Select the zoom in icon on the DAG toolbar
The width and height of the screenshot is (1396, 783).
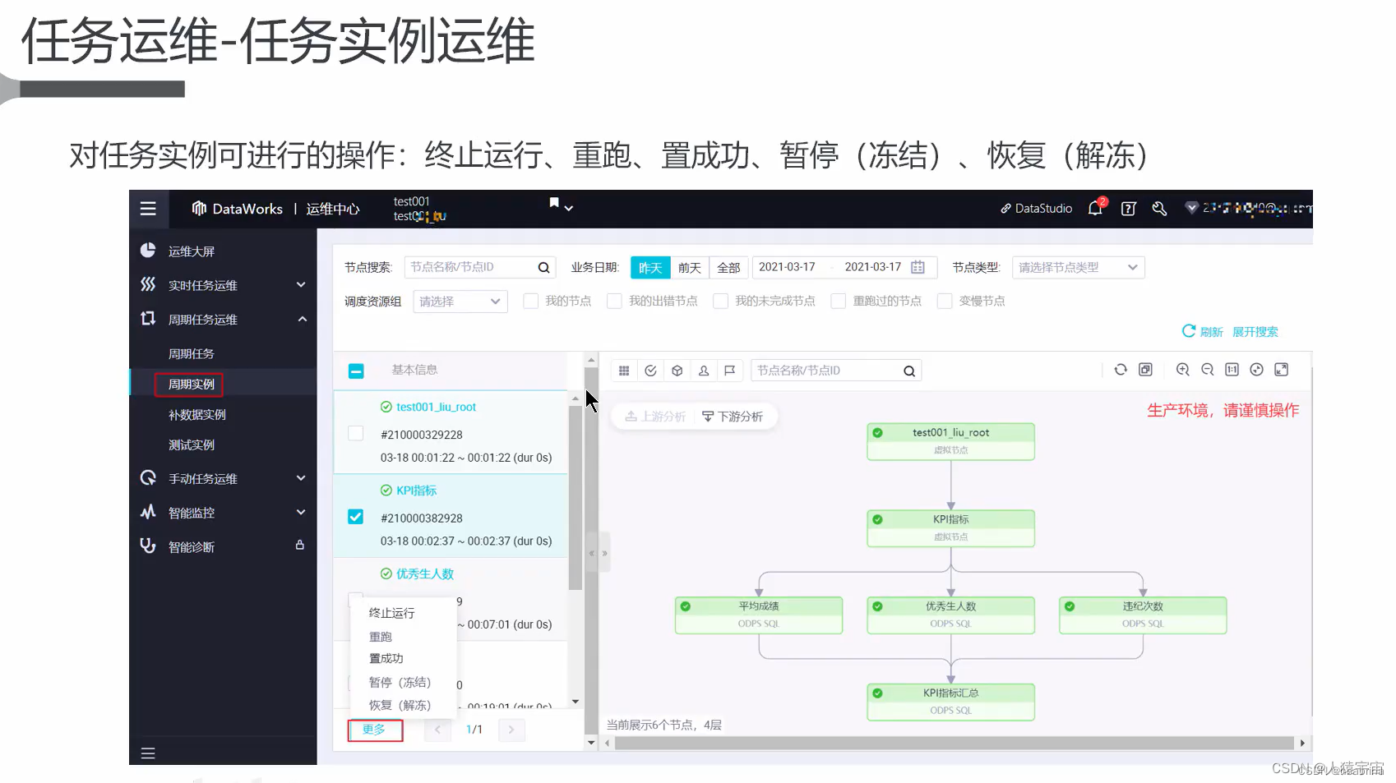tap(1183, 370)
